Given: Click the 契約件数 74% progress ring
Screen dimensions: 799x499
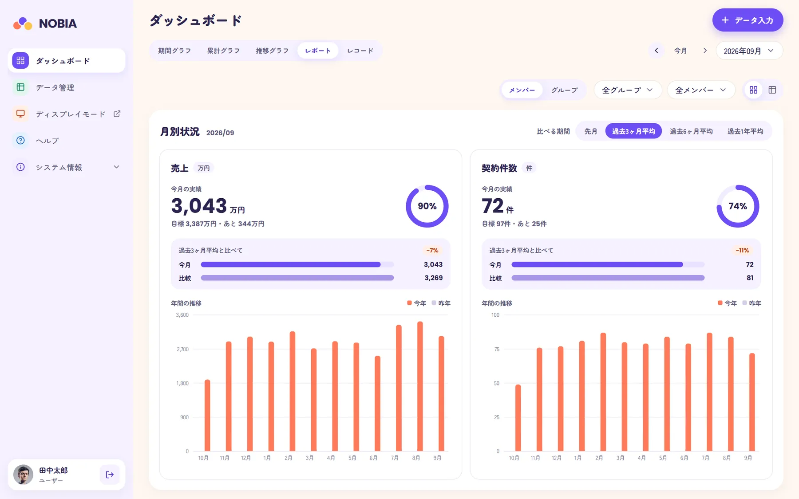Looking at the screenshot, I should coord(738,206).
